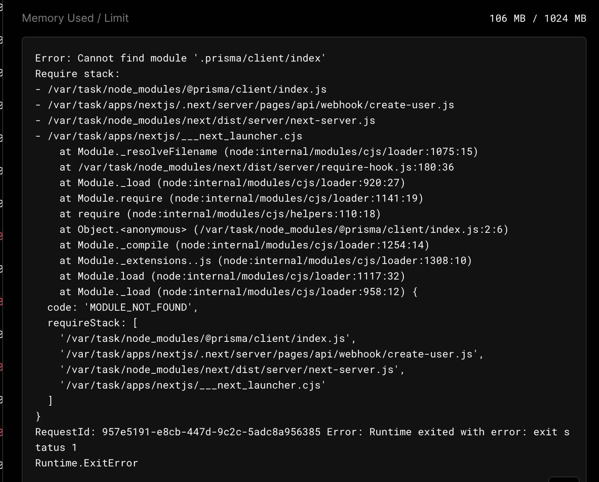The height and width of the screenshot is (482, 599).
Task: Click the '106 MB / 1024 MB' memory value
Action: click(x=537, y=18)
